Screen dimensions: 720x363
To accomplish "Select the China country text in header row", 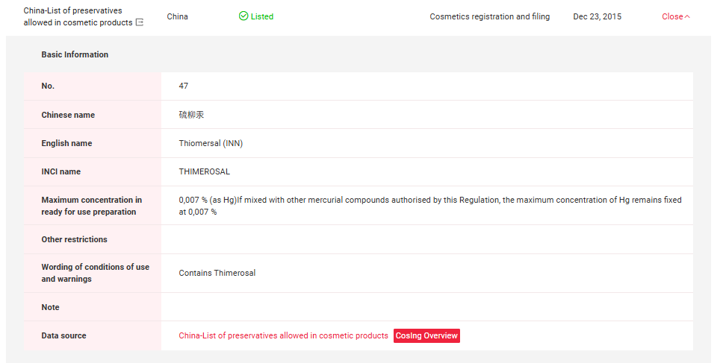I will [x=178, y=16].
